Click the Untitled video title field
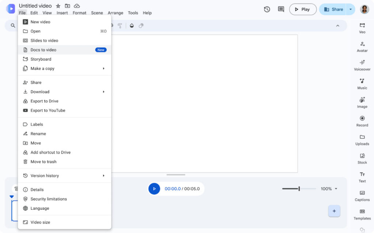Screen dimensions: 374x233 (x=35, y=6)
